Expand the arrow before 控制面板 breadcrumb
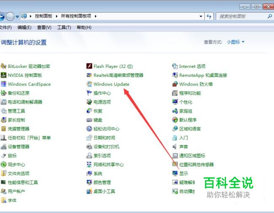Image resolution: width=274 pixels, height=213 pixels. coord(31,16)
